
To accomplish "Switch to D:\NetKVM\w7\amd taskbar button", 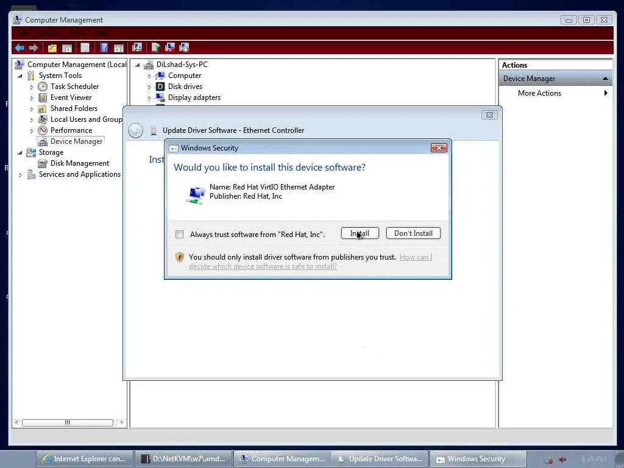I will coord(183,459).
